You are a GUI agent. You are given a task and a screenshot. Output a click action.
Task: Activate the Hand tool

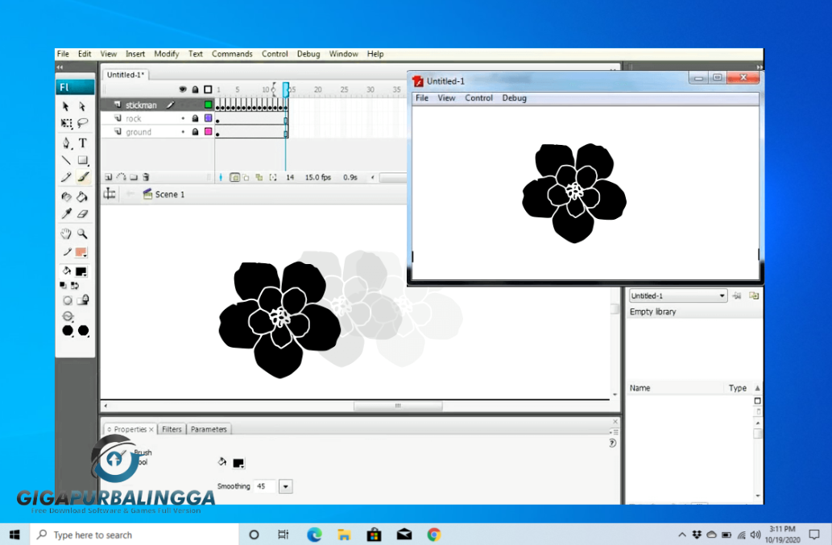click(67, 233)
